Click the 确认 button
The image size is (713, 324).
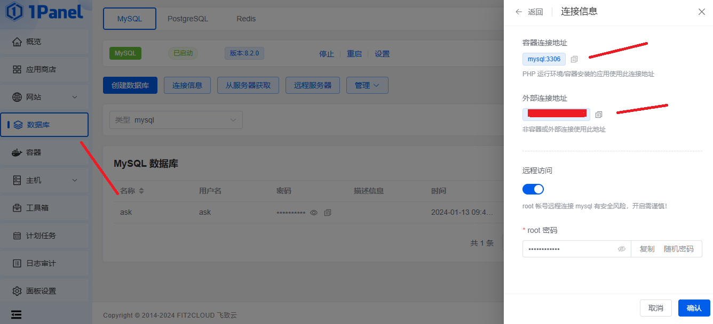point(694,308)
